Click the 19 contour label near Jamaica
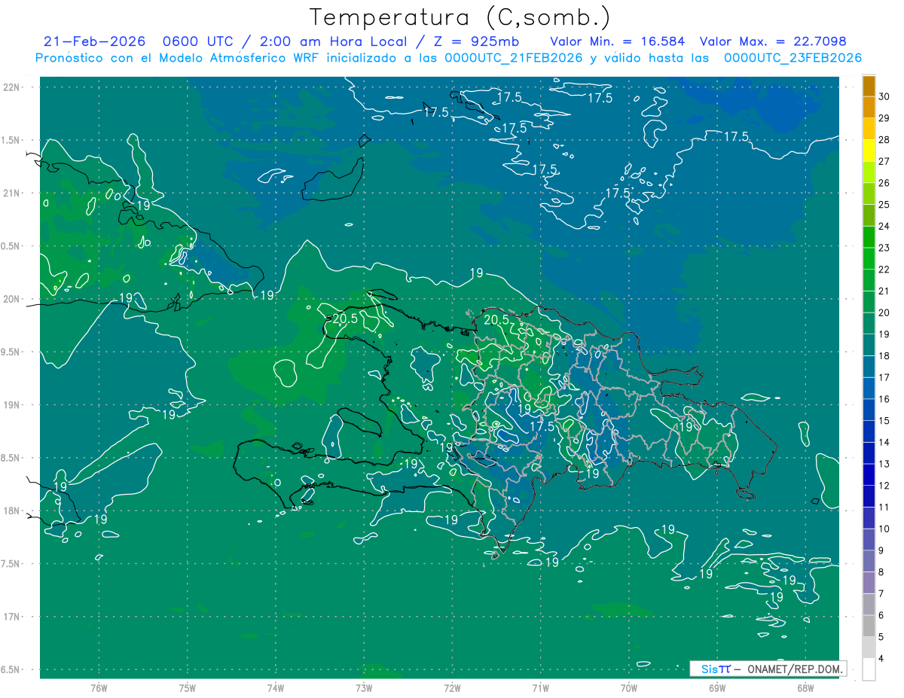 tap(60, 487)
